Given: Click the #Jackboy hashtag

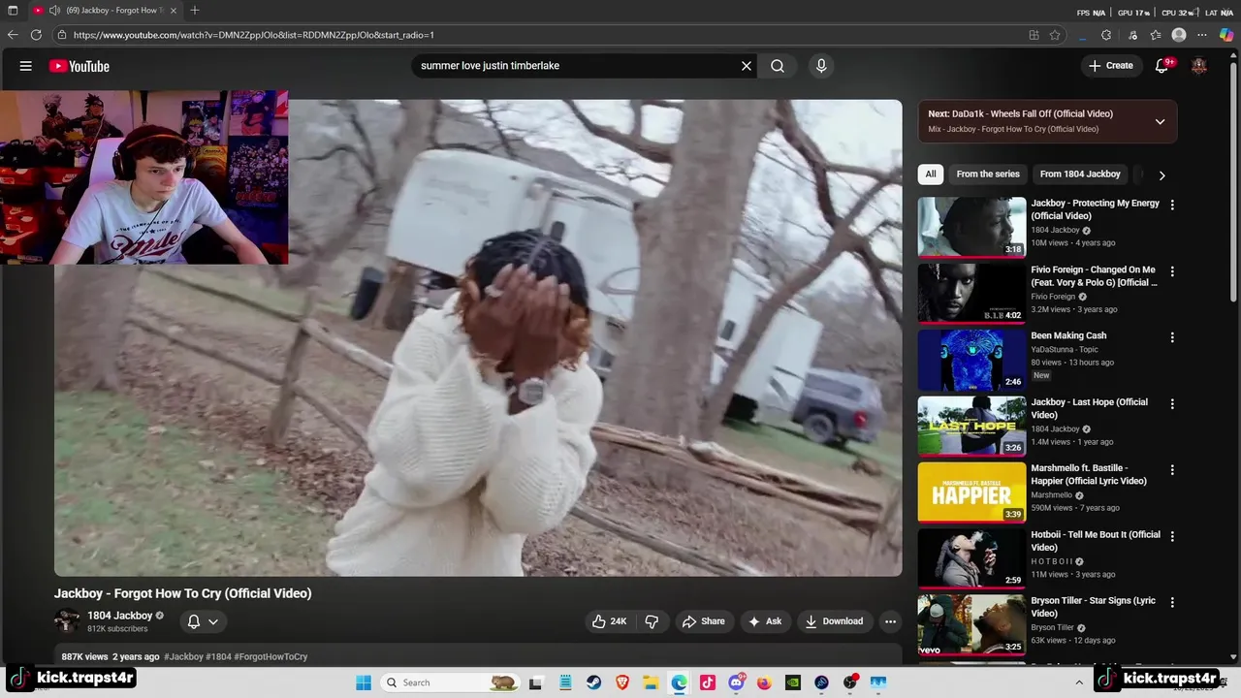Looking at the screenshot, I should (183, 656).
